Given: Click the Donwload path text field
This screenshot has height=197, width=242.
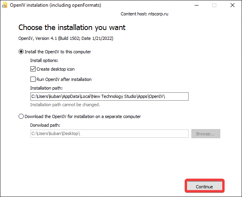Looking at the screenshot, I should click(110, 133).
